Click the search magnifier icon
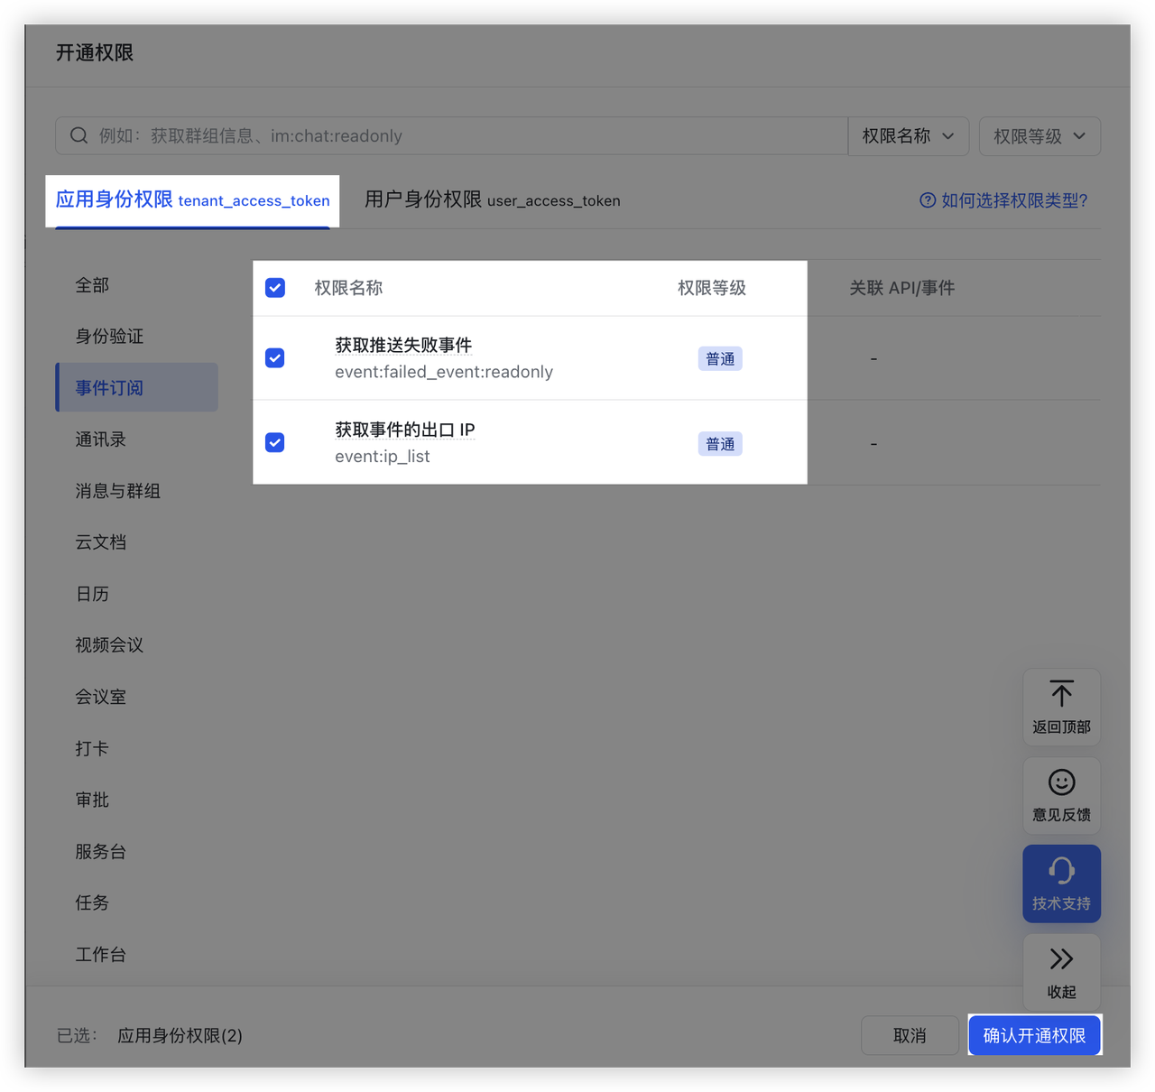The width and height of the screenshot is (1155, 1092). click(79, 135)
